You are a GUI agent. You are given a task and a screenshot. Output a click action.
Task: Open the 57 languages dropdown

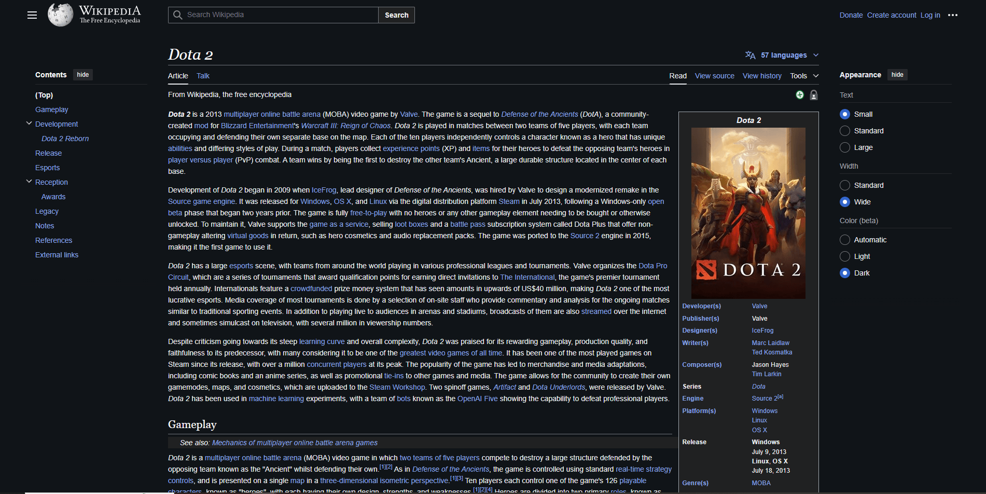(x=782, y=55)
